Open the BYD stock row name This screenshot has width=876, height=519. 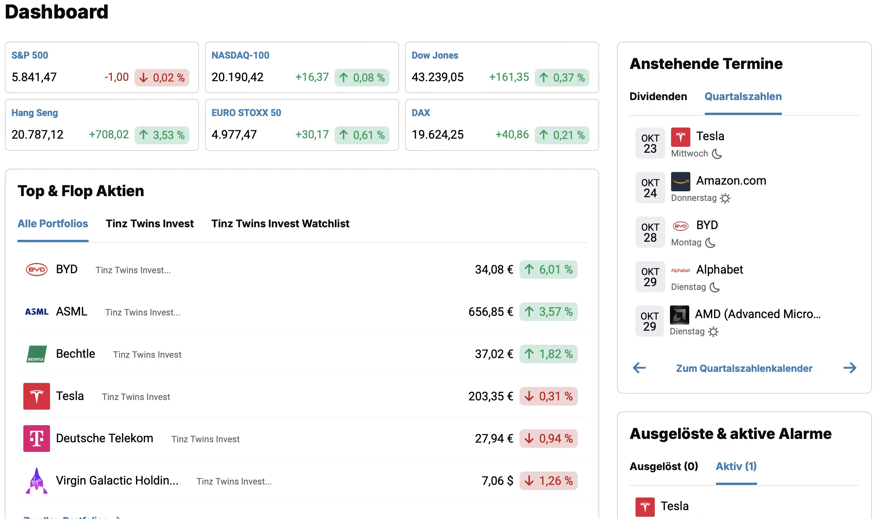pos(67,269)
